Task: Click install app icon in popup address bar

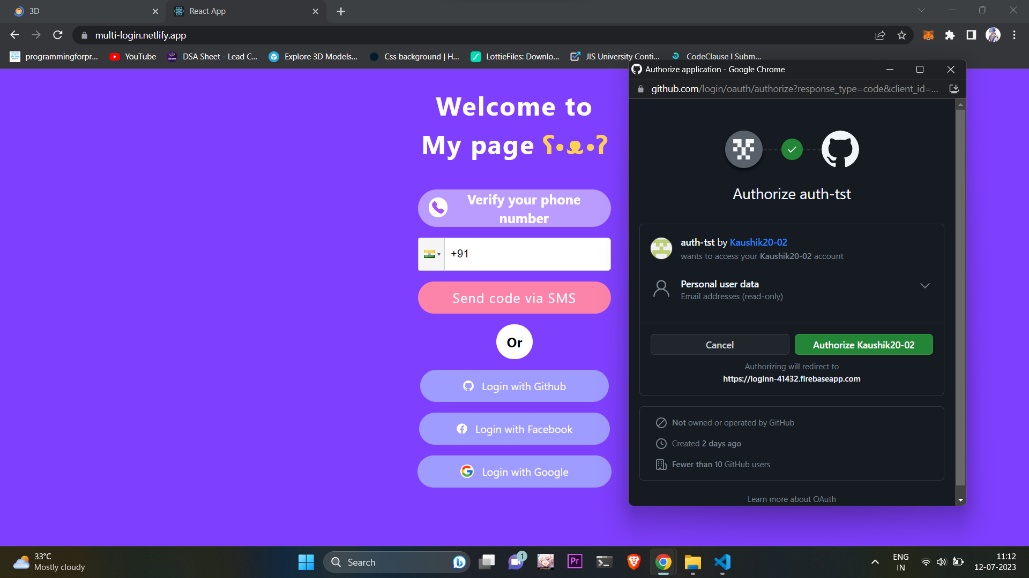Action: [954, 89]
